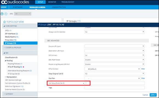Click the back navigation arrow icon
Image resolution: width=159 pixels, height=98 pixels.
tap(2, 14)
